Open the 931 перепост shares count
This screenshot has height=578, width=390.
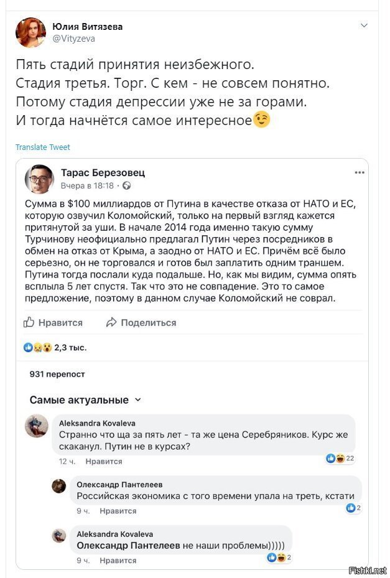tap(57, 374)
